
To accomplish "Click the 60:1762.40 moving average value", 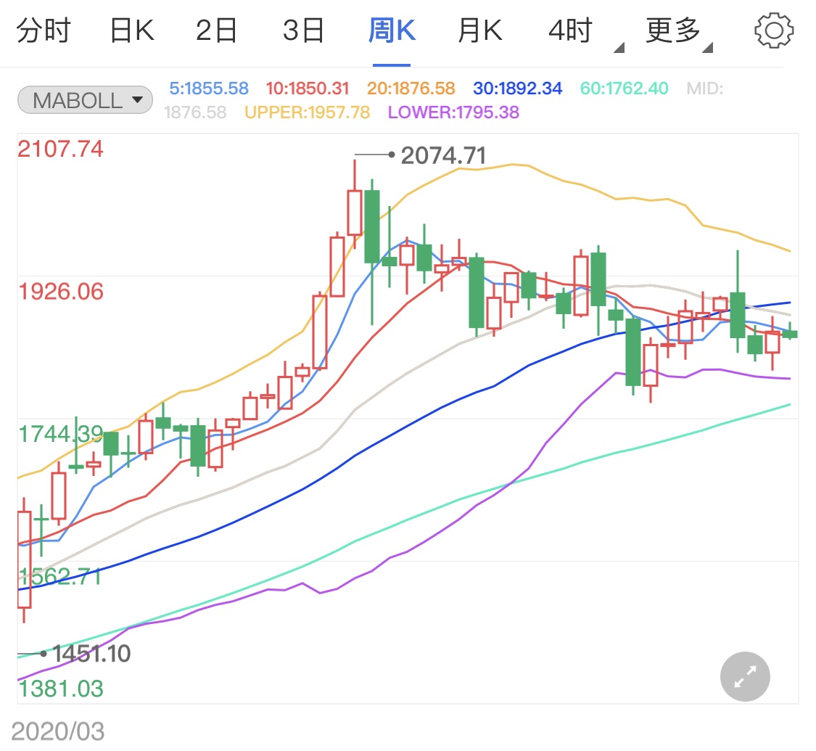I will tap(624, 89).
